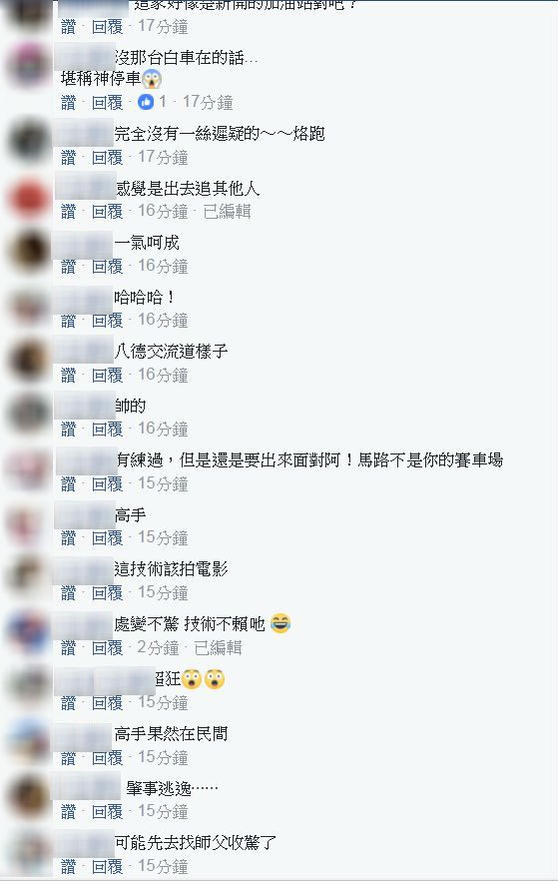Reply to '可能先去找師父收驚了'
558x881 pixels.
107,866
